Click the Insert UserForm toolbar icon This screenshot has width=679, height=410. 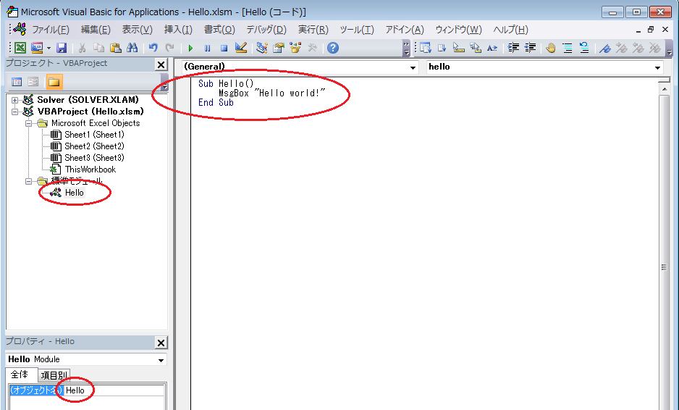(37, 48)
